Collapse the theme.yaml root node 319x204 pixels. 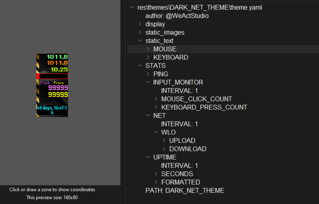coord(132,7)
